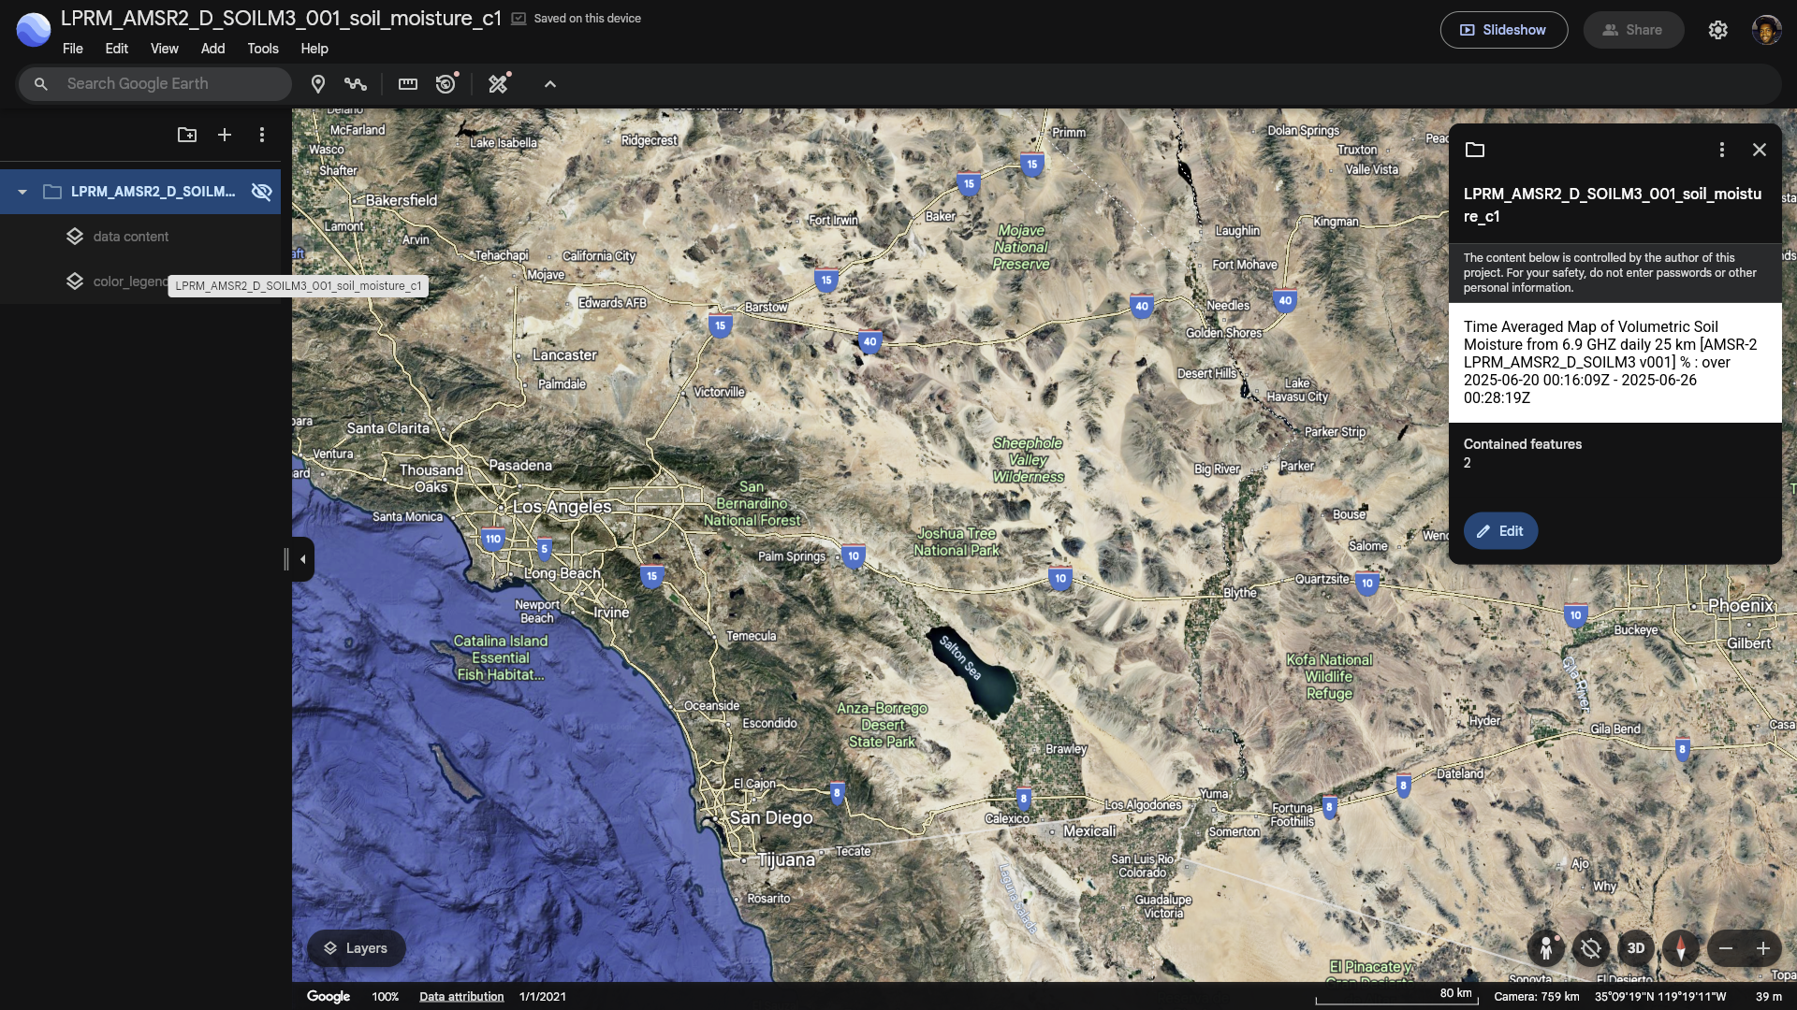Collapse the LPRM_AMSR2_D_SOILM project folder arrow
Screen dimensions: 1797x1010
22,192
